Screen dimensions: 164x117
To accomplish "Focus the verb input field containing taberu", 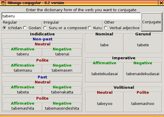I will point(71,16).
